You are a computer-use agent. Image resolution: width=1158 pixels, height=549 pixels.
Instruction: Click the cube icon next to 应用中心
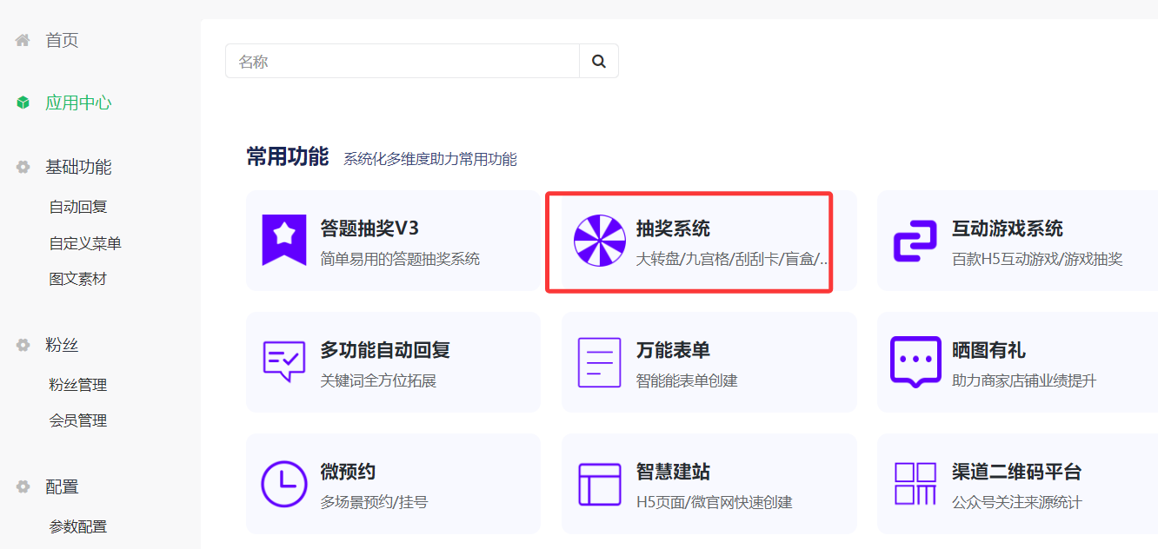coord(22,102)
